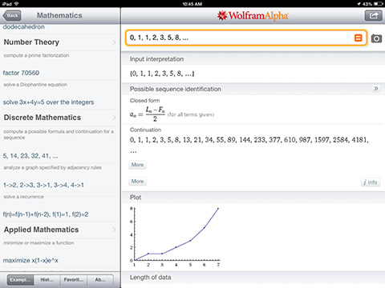The width and height of the screenshot is (385, 288).
Task: Tap More under the Continuation sequence
Action: [x=137, y=165]
